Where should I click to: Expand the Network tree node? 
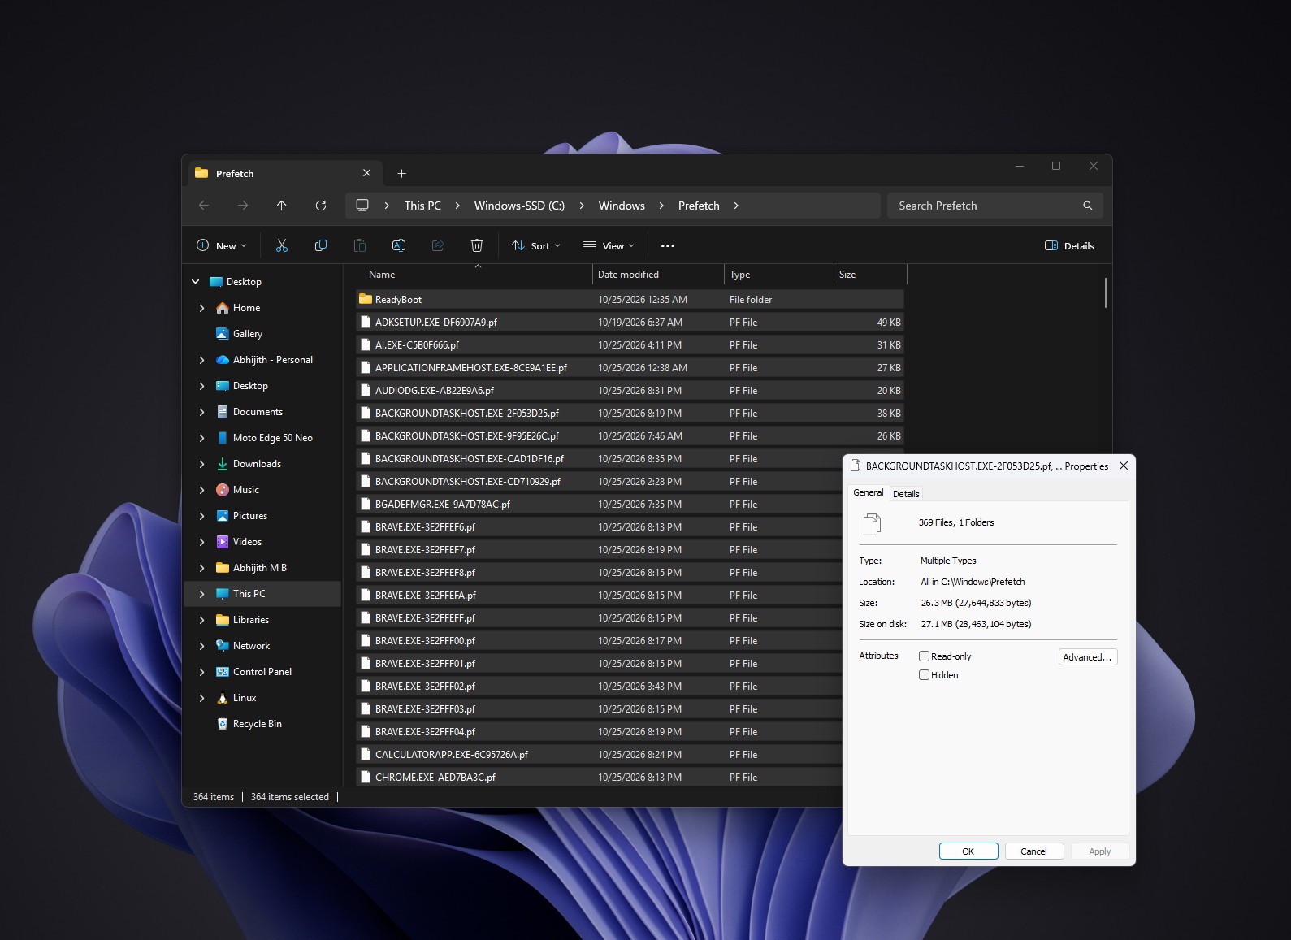pyautogui.click(x=202, y=646)
